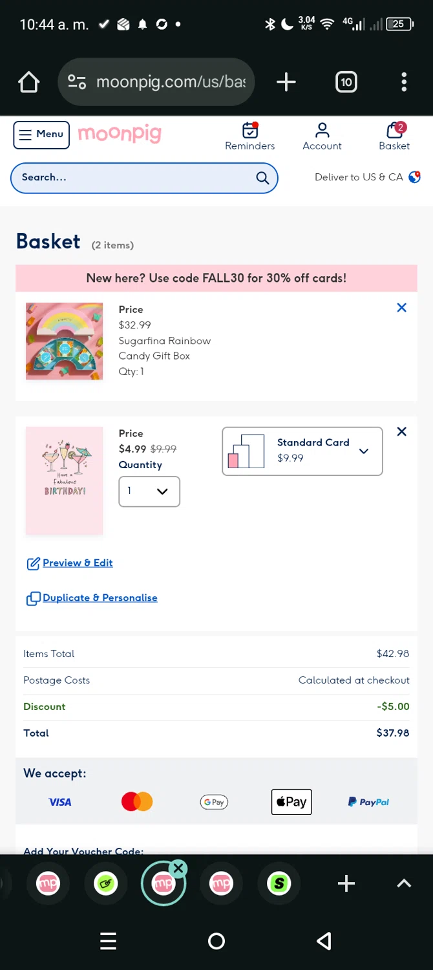The image size is (433, 970).
Task: Click Preview & Edit link
Action: (x=77, y=563)
